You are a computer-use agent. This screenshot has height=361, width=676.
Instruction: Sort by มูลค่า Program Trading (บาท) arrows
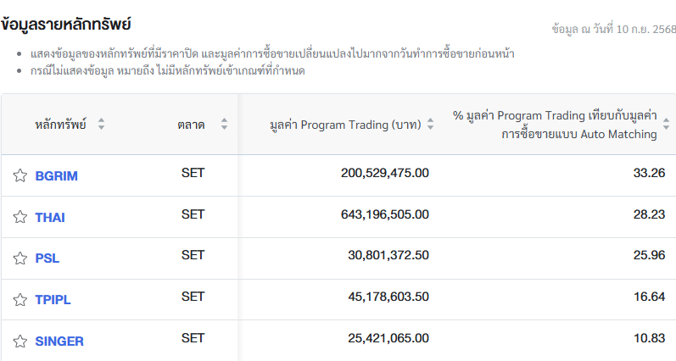pos(430,125)
